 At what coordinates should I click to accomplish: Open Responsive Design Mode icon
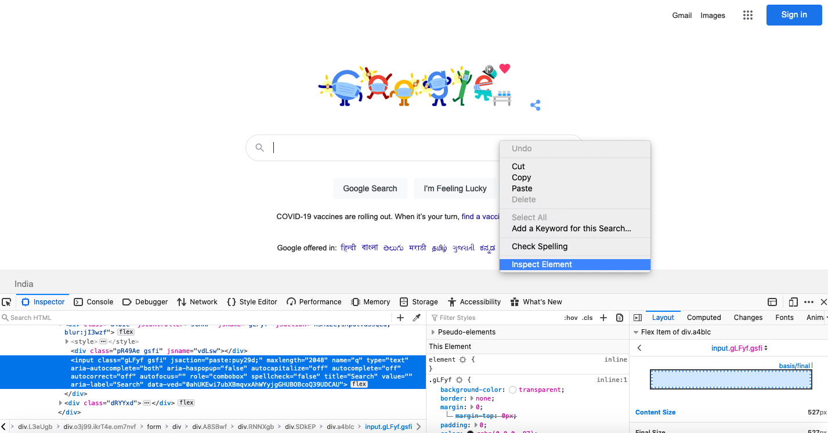[793, 302]
